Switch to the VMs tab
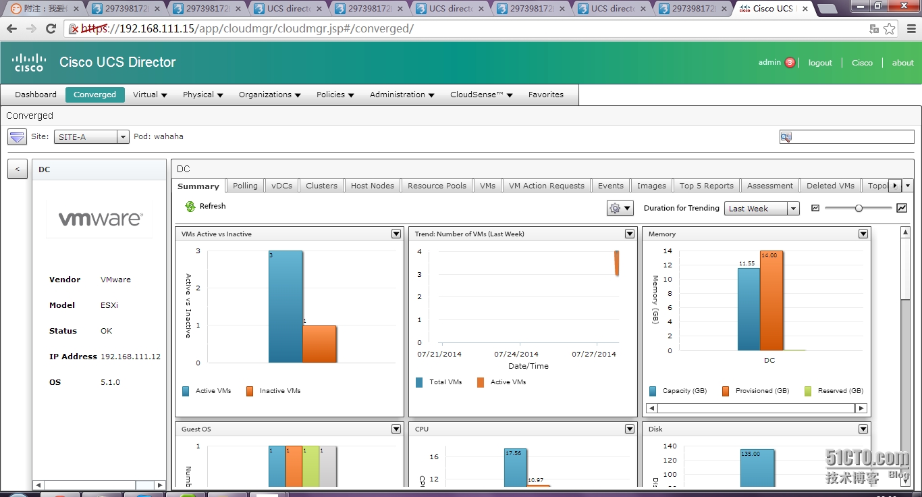Viewport: 922px width, 497px height. [487, 186]
